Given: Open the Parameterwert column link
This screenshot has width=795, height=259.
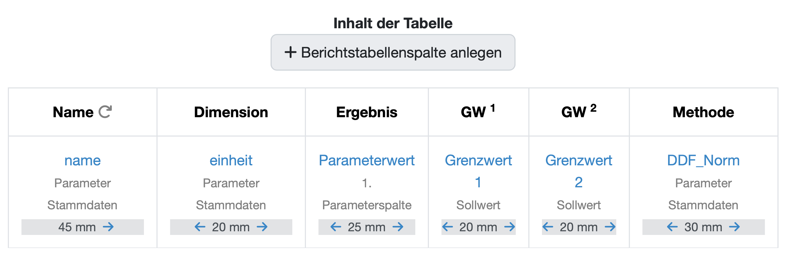Looking at the screenshot, I should point(367,161).
